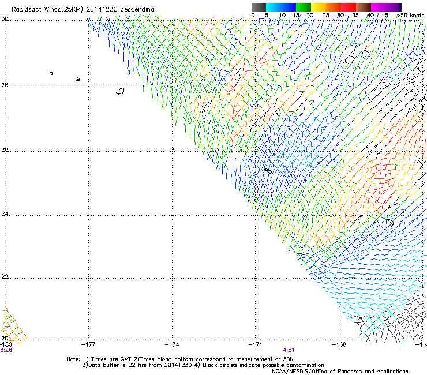Click the cyan 5-10 knots legend segment
Screen dimensions: 427x375
(274, 7)
